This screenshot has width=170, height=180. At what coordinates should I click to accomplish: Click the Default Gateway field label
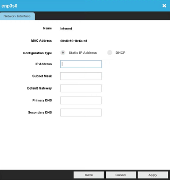(39, 88)
